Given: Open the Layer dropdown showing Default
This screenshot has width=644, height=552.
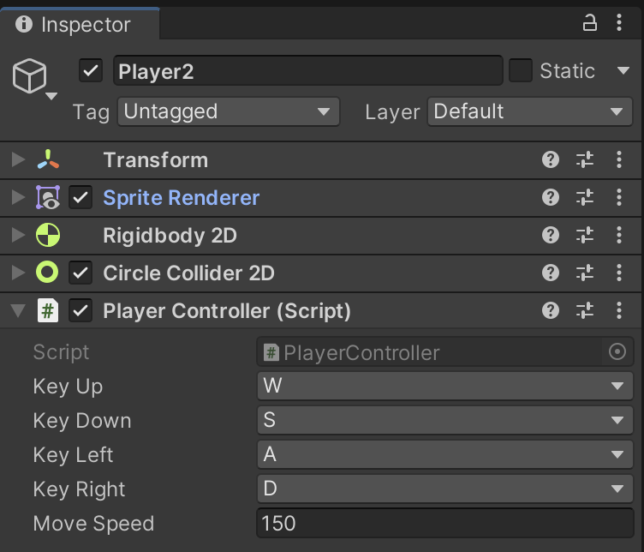Looking at the screenshot, I should [x=529, y=111].
